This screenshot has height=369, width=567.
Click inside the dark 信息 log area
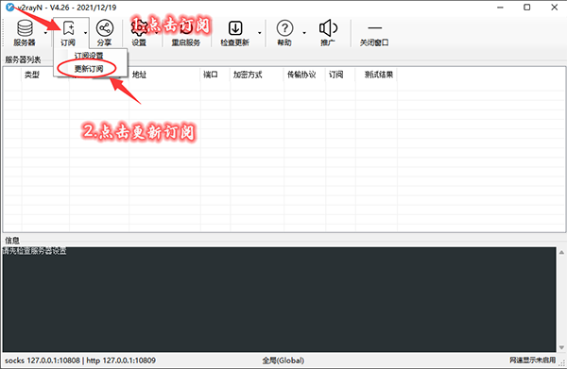(x=279, y=299)
